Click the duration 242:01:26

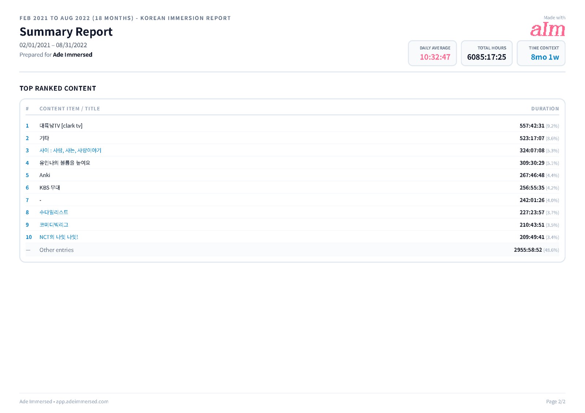coord(532,200)
